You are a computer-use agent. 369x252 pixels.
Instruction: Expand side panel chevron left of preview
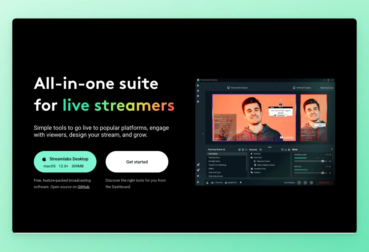tap(203, 134)
